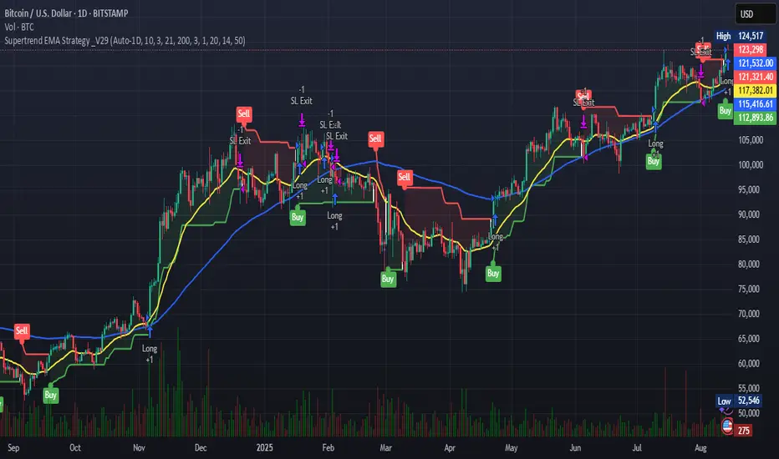
Task: Click the 2025 label on time axis
Action: tap(264, 447)
